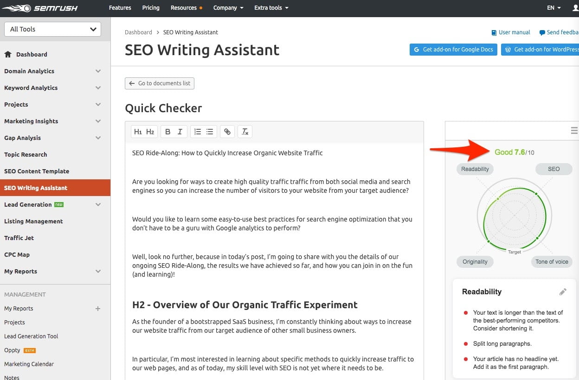Select the Originality label on the chart
The height and width of the screenshot is (380, 579).
[x=475, y=262]
